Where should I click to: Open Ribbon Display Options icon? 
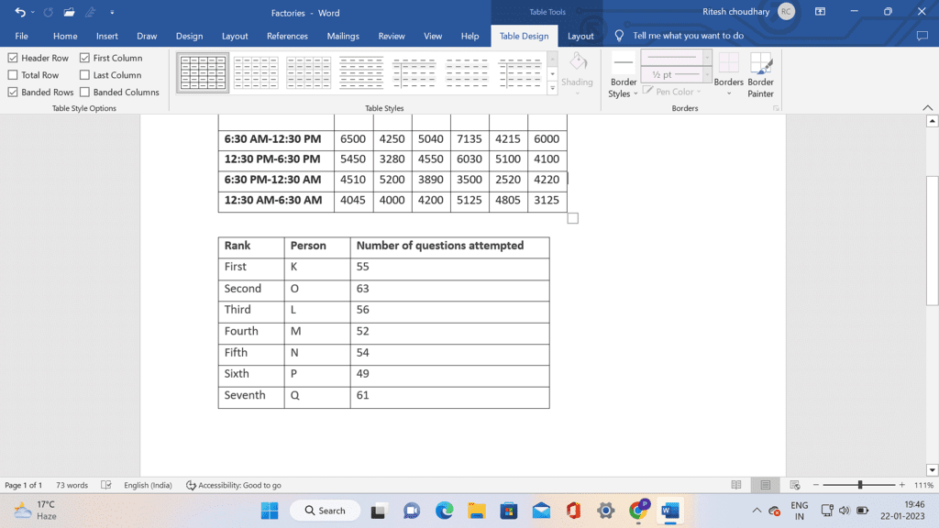(821, 12)
